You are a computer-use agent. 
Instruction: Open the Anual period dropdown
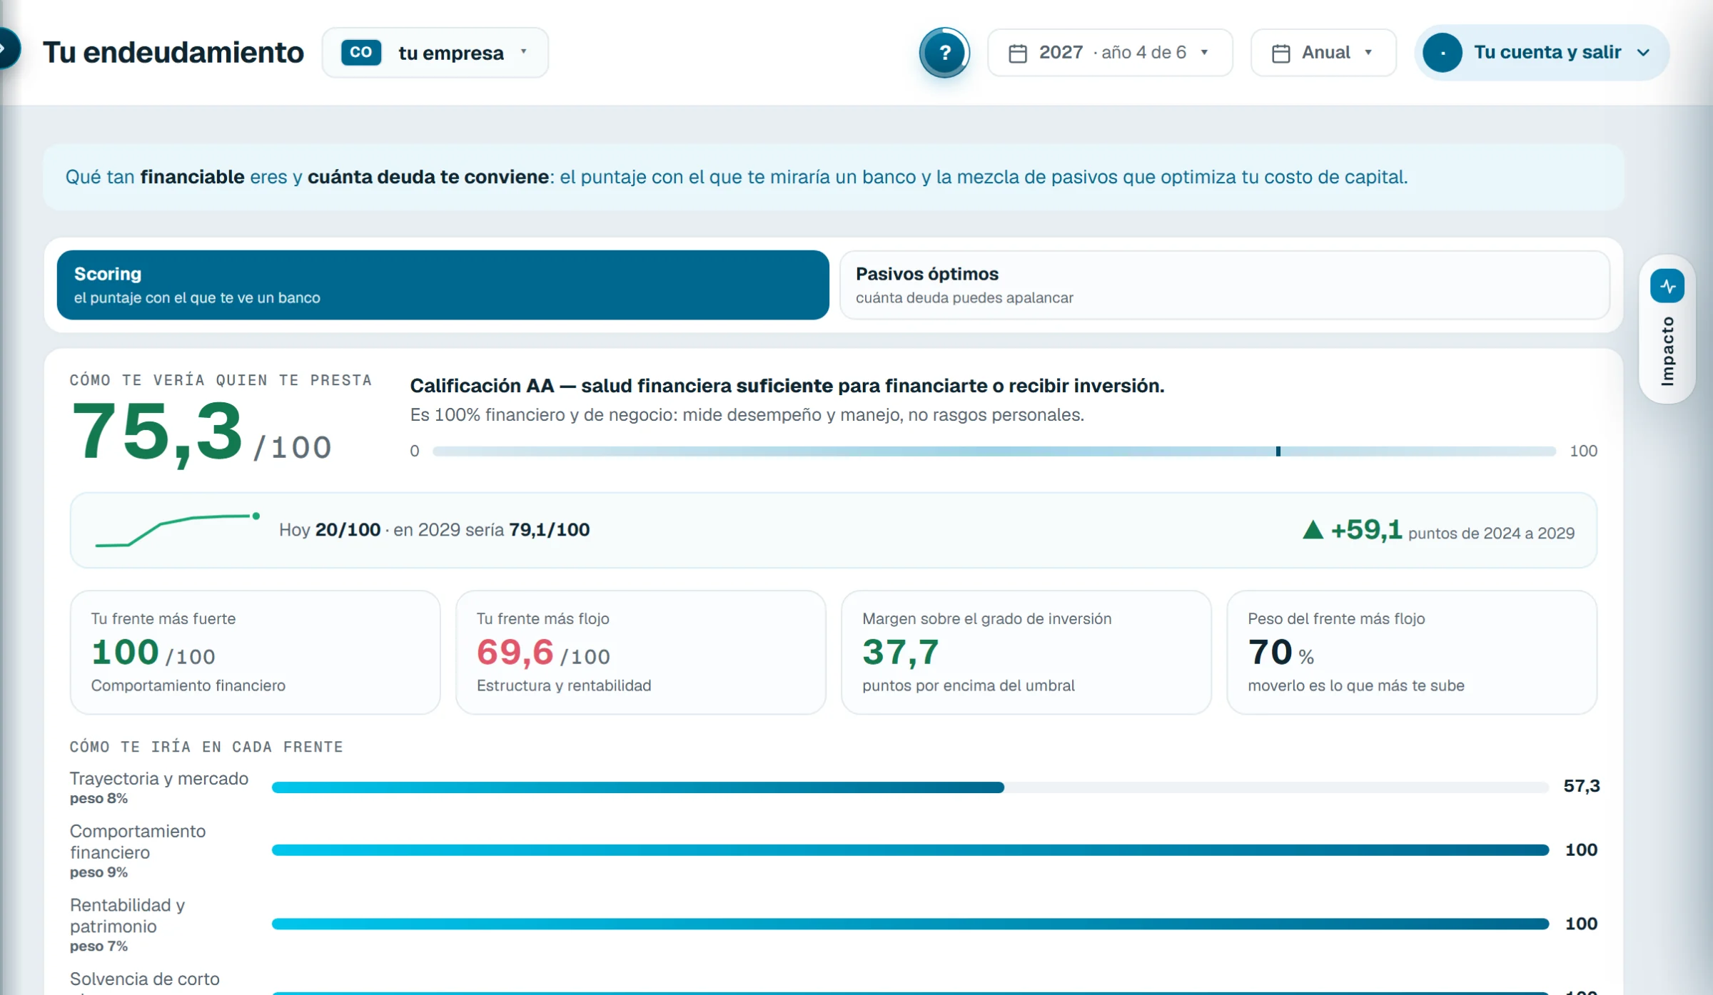(x=1323, y=53)
